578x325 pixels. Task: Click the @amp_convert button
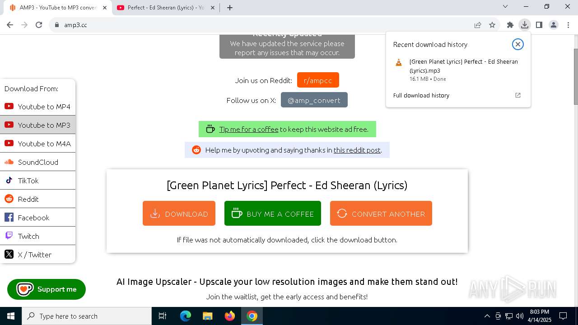pyautogui.click(x=314, y=100)
